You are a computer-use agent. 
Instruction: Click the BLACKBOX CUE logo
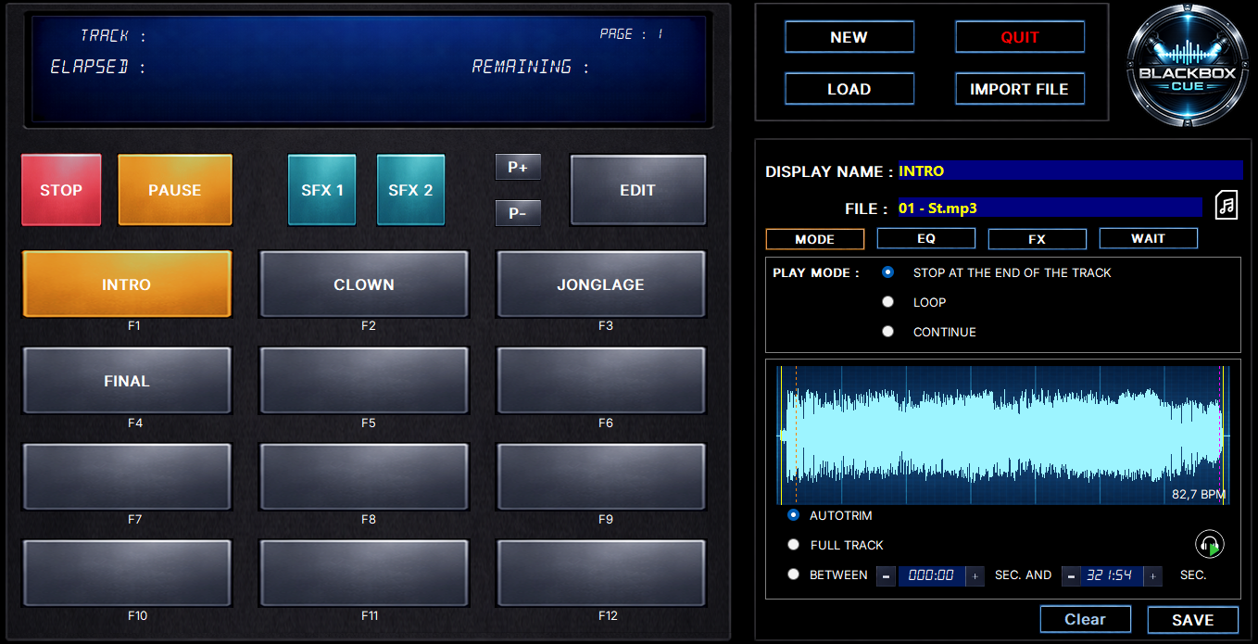pos(1187,63)
